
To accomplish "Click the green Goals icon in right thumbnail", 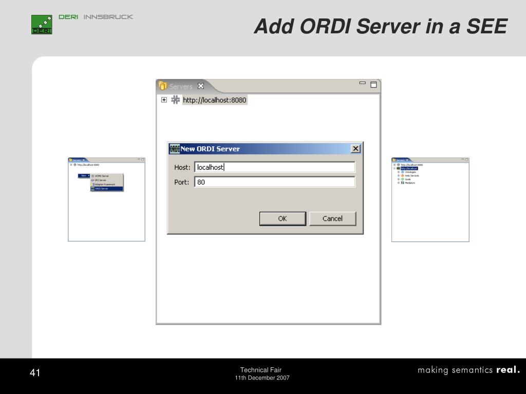I will click(x=403, y=179).
